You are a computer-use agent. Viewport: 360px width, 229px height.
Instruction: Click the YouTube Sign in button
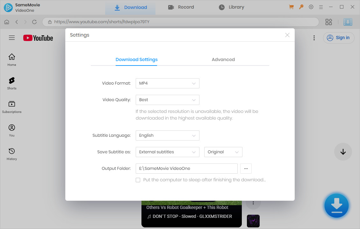tap(339, 38)
